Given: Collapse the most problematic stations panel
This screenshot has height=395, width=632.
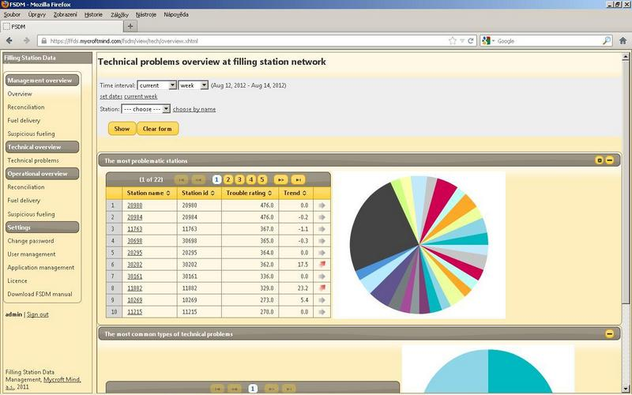Looking at the screenshot, I should (x=610, y=160).
